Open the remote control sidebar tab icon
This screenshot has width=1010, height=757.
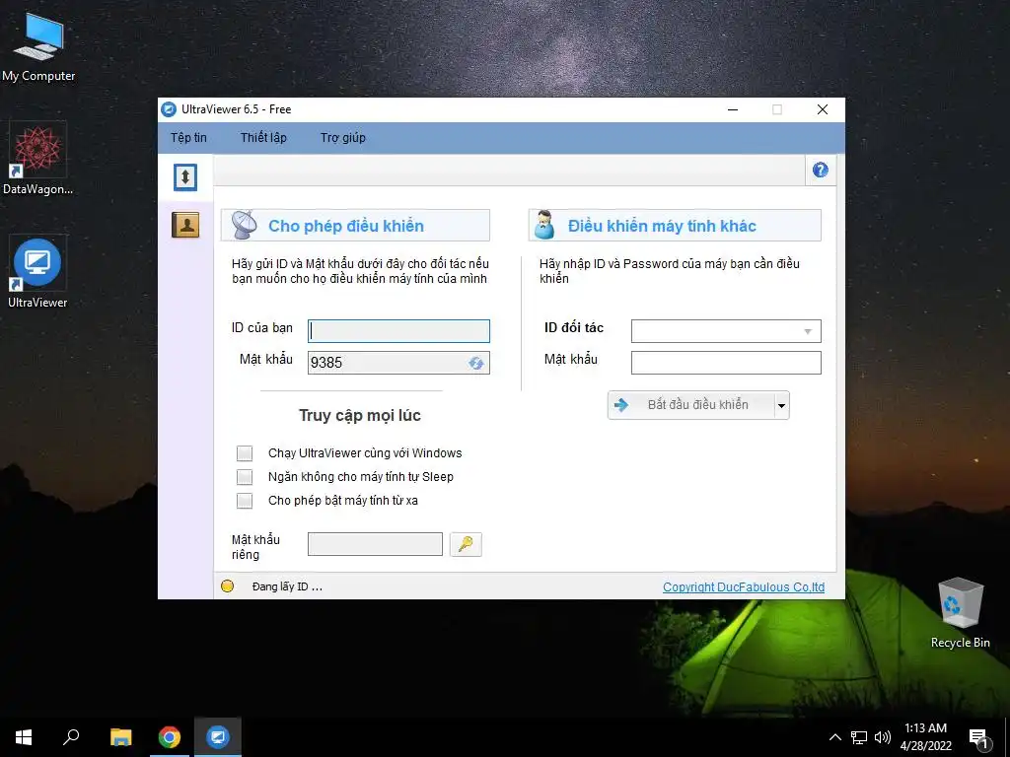185,177
